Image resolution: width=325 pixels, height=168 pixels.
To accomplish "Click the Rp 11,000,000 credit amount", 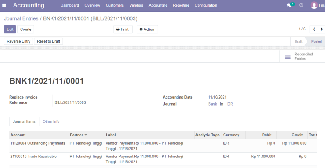I will (294, 143).
